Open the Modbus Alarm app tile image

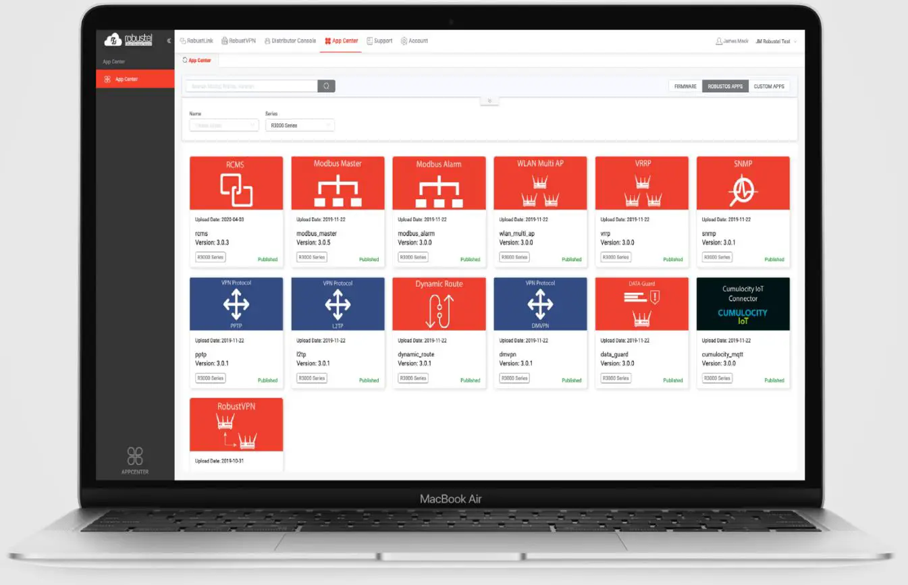pos(439,183)
